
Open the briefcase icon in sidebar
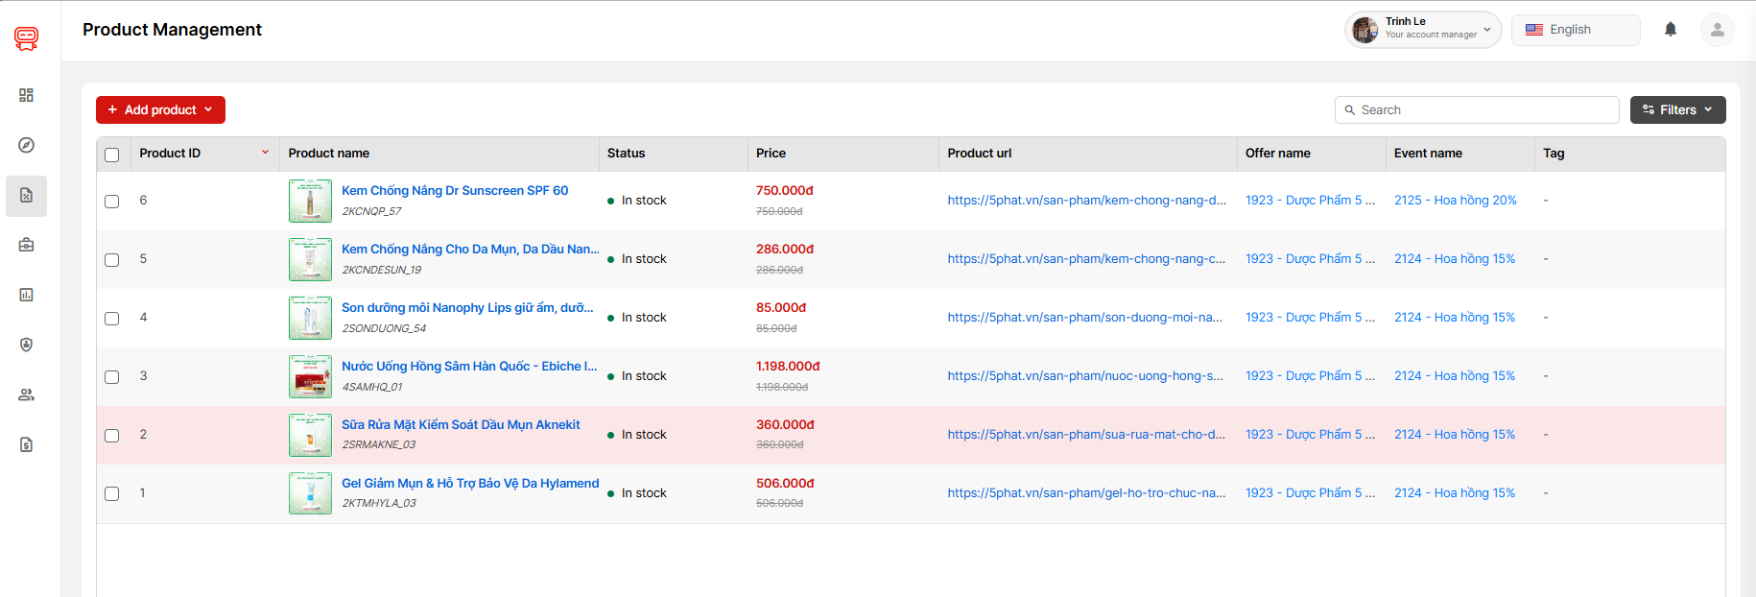pyautogui.click(x=26, y=245)
